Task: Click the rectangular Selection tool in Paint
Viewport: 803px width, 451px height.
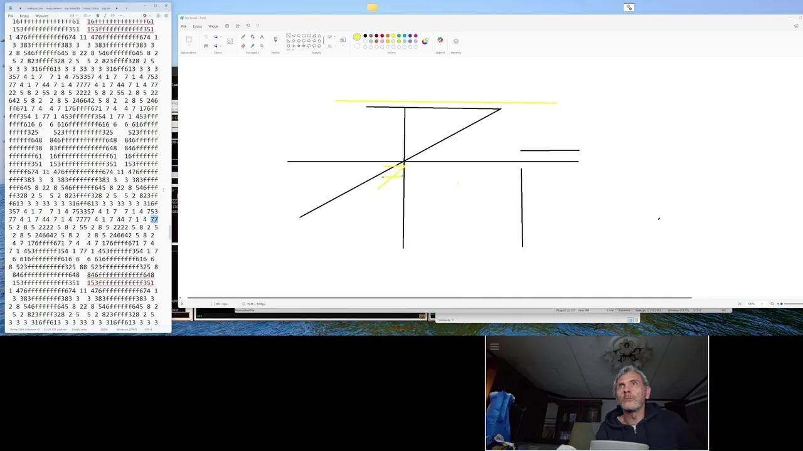Action: pyautogui.click(x=189, y=39)
